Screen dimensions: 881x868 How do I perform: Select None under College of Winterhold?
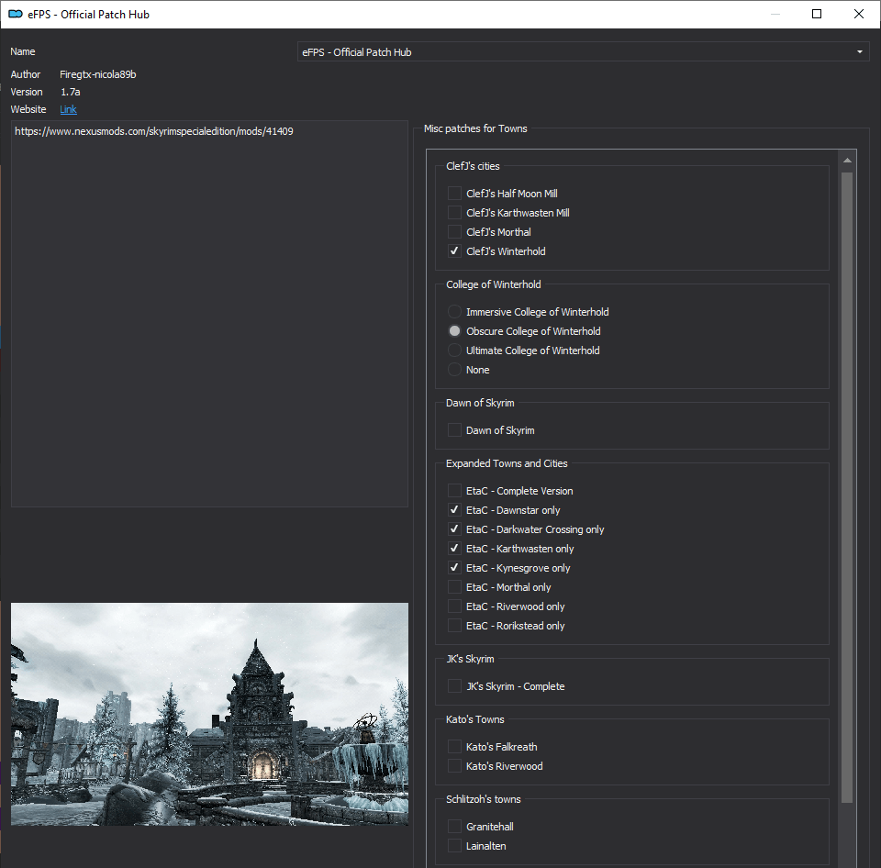454,370
